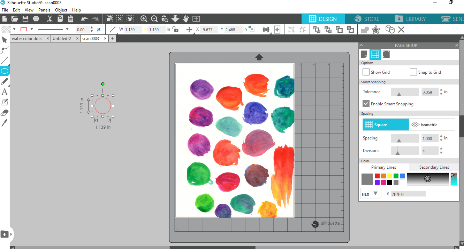
Task: Click the star icon in the toolbar
Action: tap(375, 30)
